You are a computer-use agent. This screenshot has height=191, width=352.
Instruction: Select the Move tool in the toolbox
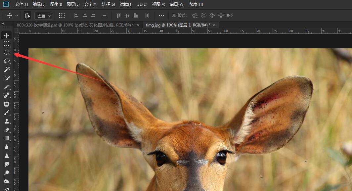[x=7, y=35]
